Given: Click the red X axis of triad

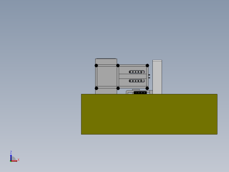Looking at the screenshot, I should (x=14, y=161).
